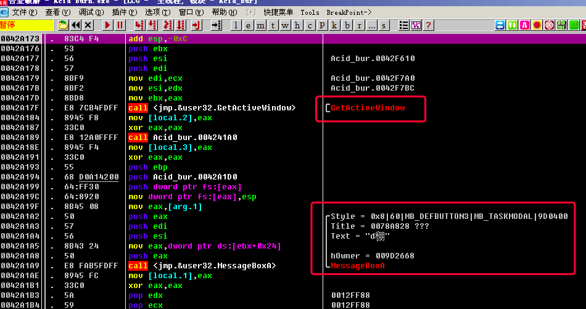This screenshot has width=586, height=309.
Task: Click the Step over icon
Action: coord(152,25)
